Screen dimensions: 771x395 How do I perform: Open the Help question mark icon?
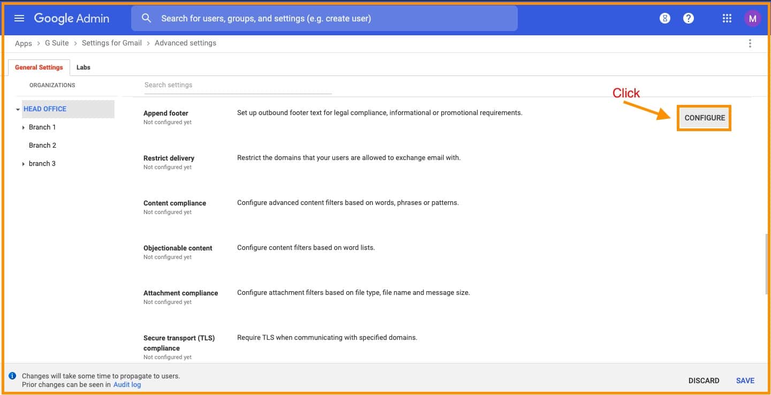point(689,18)
